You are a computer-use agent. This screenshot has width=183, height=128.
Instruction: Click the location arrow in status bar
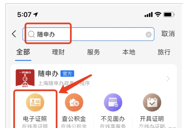pos(36,14)
